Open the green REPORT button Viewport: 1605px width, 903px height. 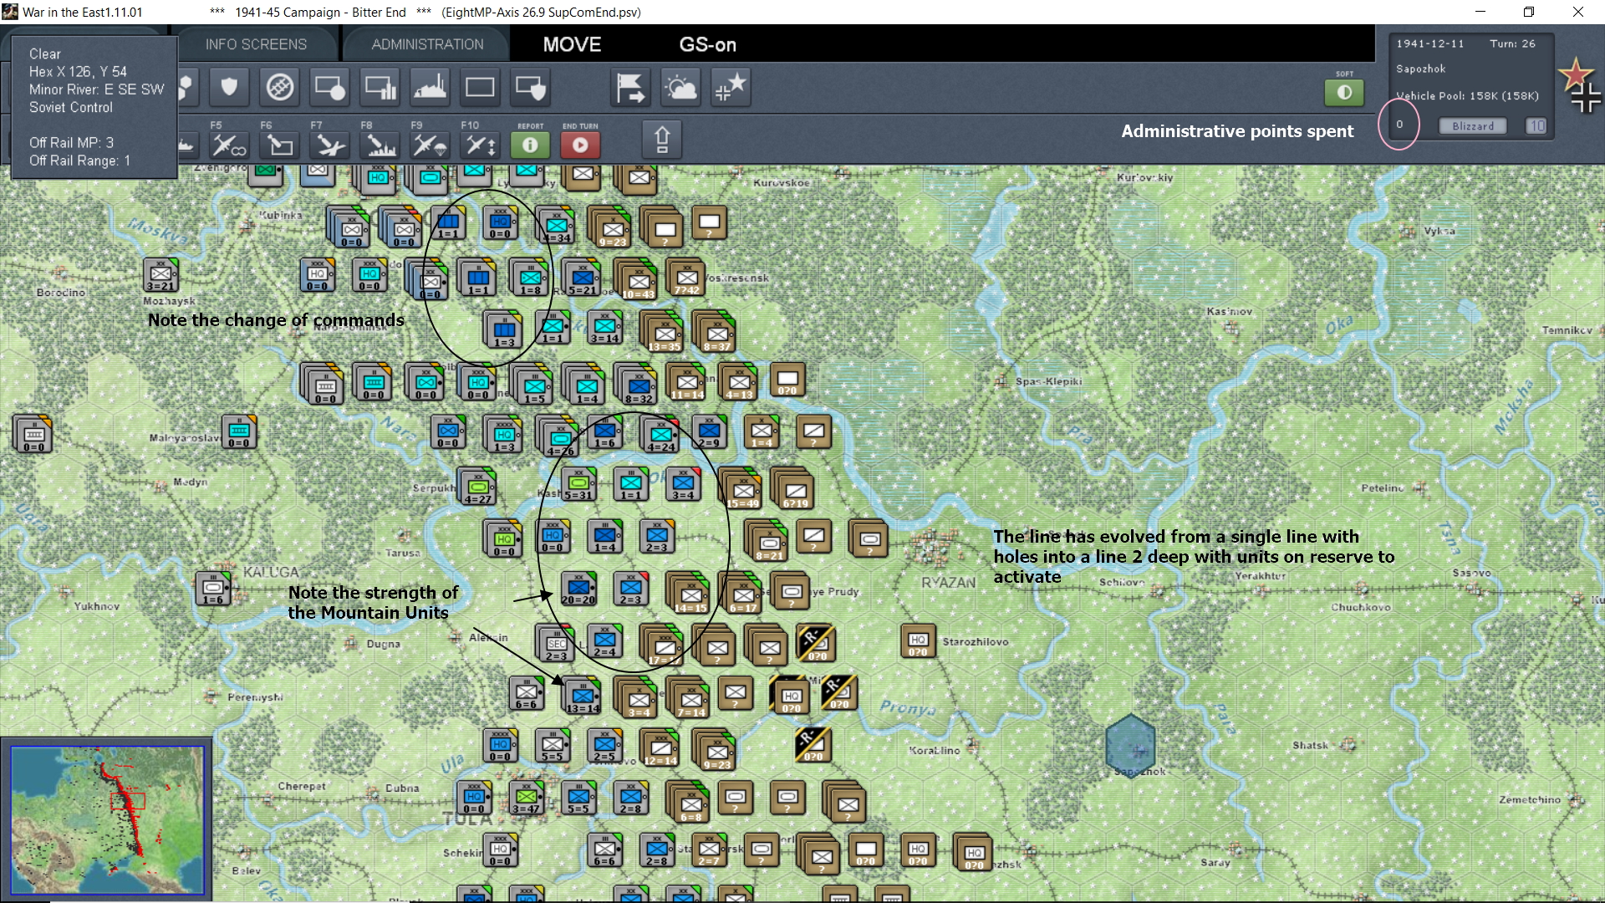point(530,145)
